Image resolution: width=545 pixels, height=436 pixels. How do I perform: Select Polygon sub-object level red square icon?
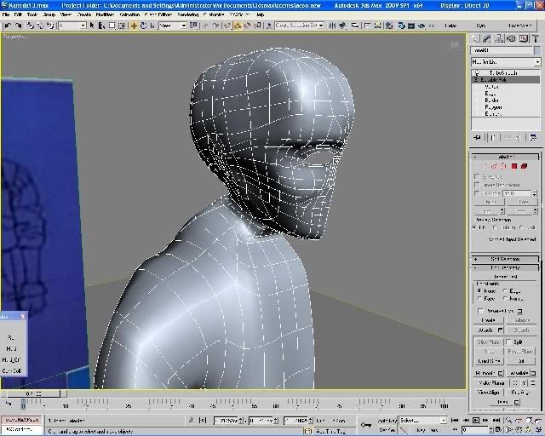514,166
